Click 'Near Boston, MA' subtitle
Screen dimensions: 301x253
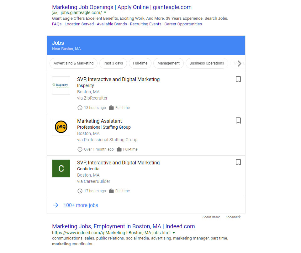66,49
